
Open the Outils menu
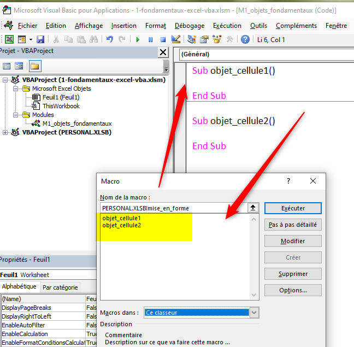point(258,26)
